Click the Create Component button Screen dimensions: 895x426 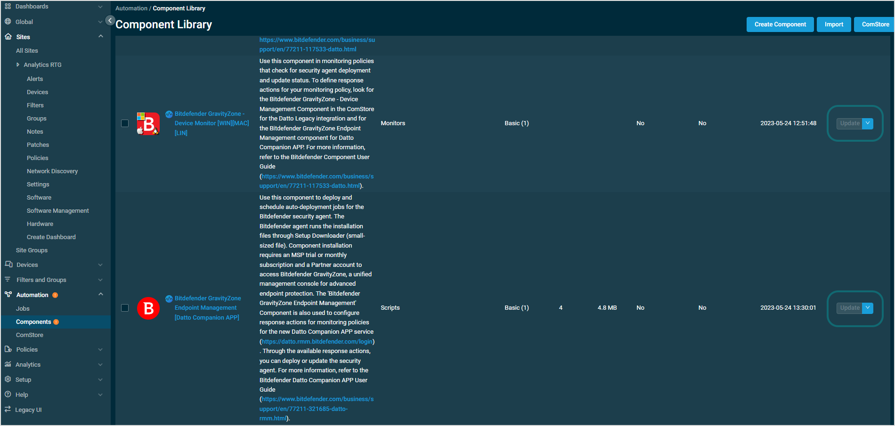(780, 24)
